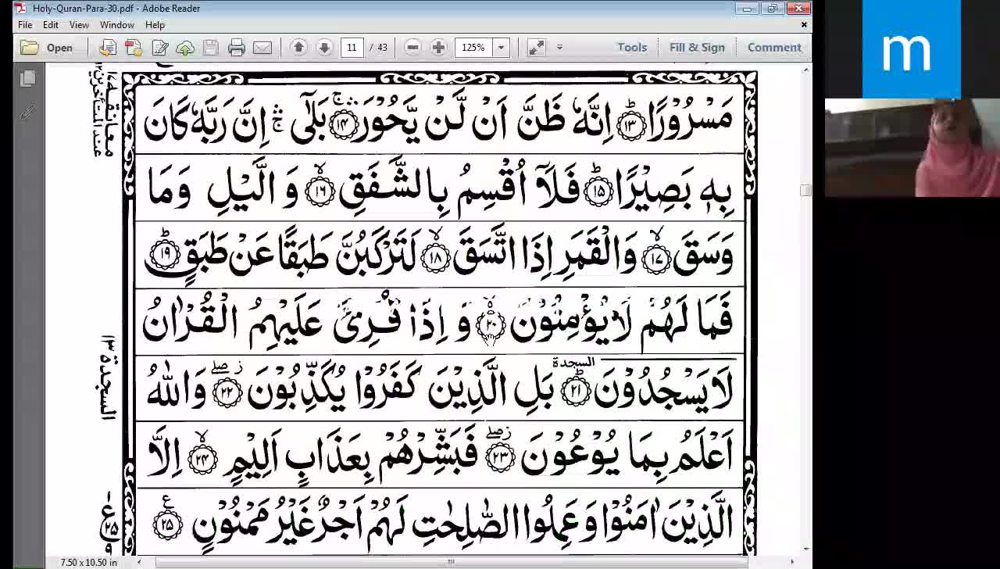Click the 125% zoom value field

pyautogui.click(x=473, y=48)
